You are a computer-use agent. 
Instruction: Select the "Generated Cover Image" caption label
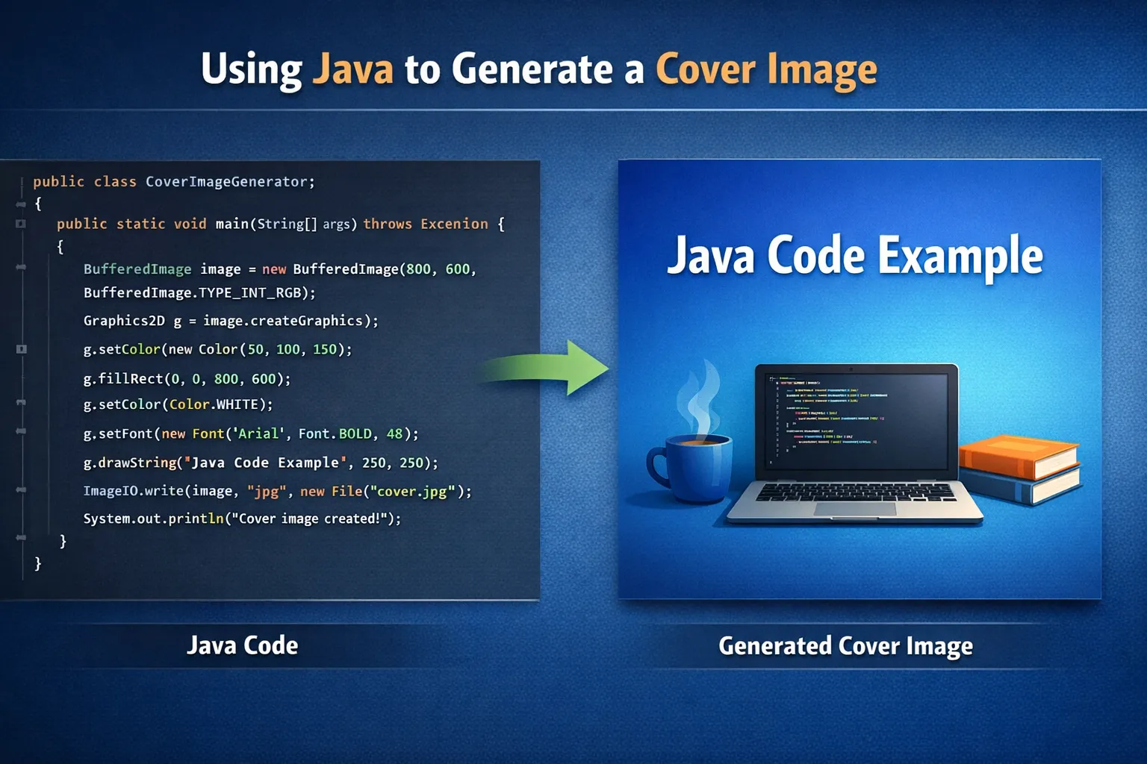coord(845,645)
